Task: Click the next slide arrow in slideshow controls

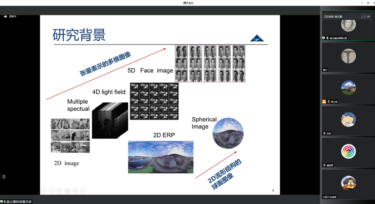Action: (x=52, y=190)
